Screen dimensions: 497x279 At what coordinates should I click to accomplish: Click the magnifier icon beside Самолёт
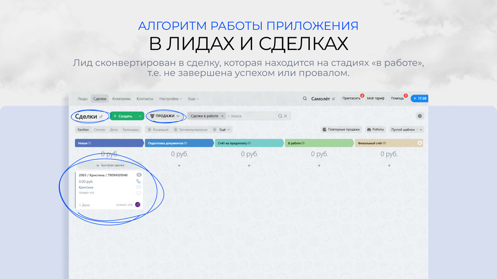[305, 99]
